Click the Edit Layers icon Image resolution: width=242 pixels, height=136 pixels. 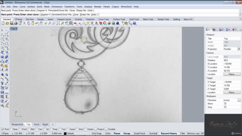(x=101, y=23)
